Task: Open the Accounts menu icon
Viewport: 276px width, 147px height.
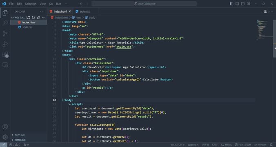Action: point(5,127)
